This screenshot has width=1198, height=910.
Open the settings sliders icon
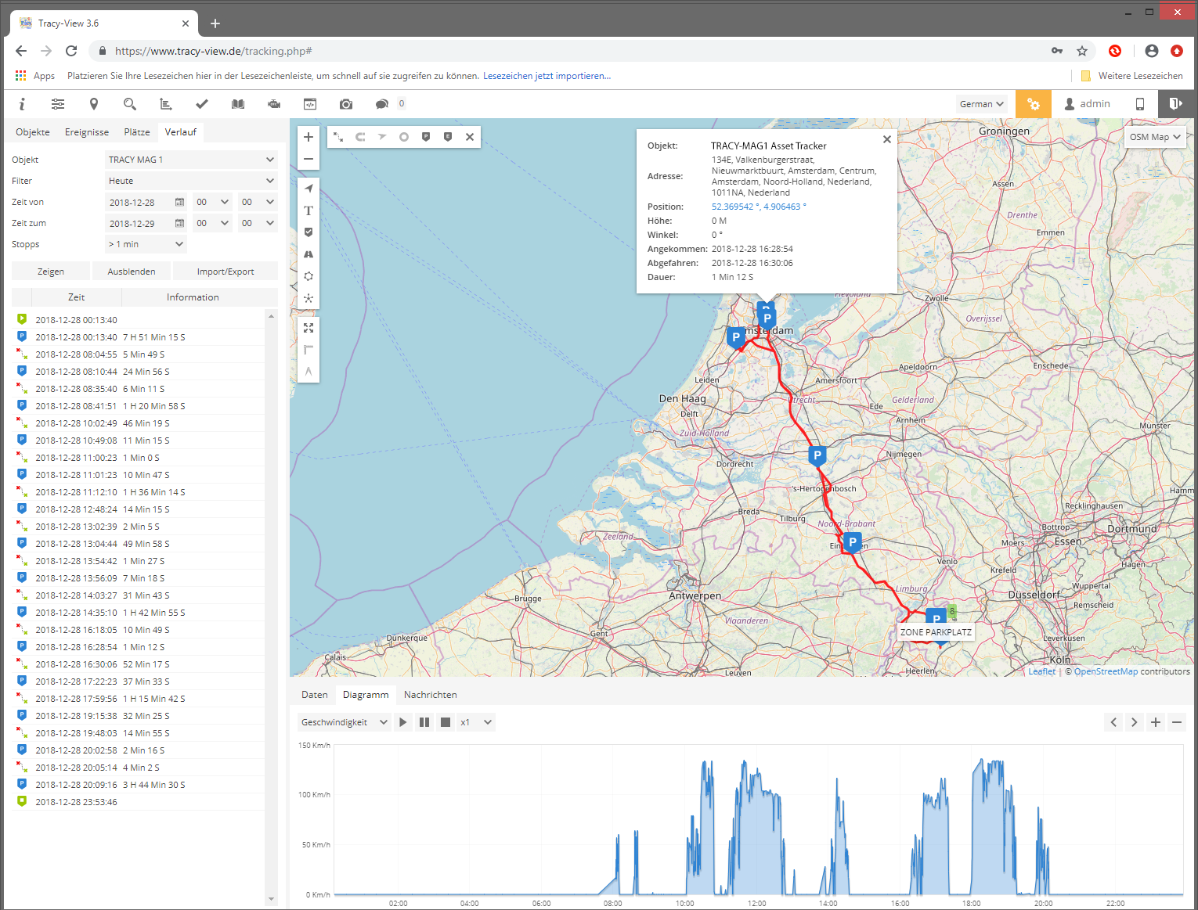pyautogui.click(x=58, y=104)
